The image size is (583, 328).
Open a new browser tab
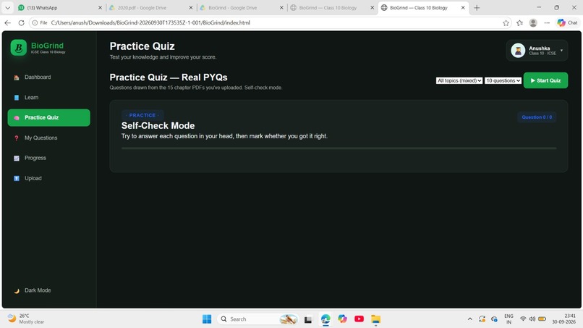point(477,7)
